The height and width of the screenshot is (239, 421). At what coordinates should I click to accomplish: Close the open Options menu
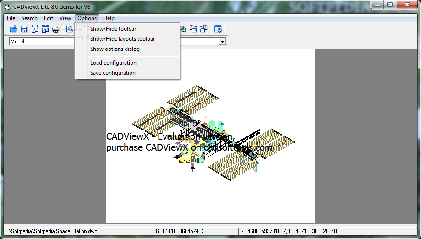87,18
